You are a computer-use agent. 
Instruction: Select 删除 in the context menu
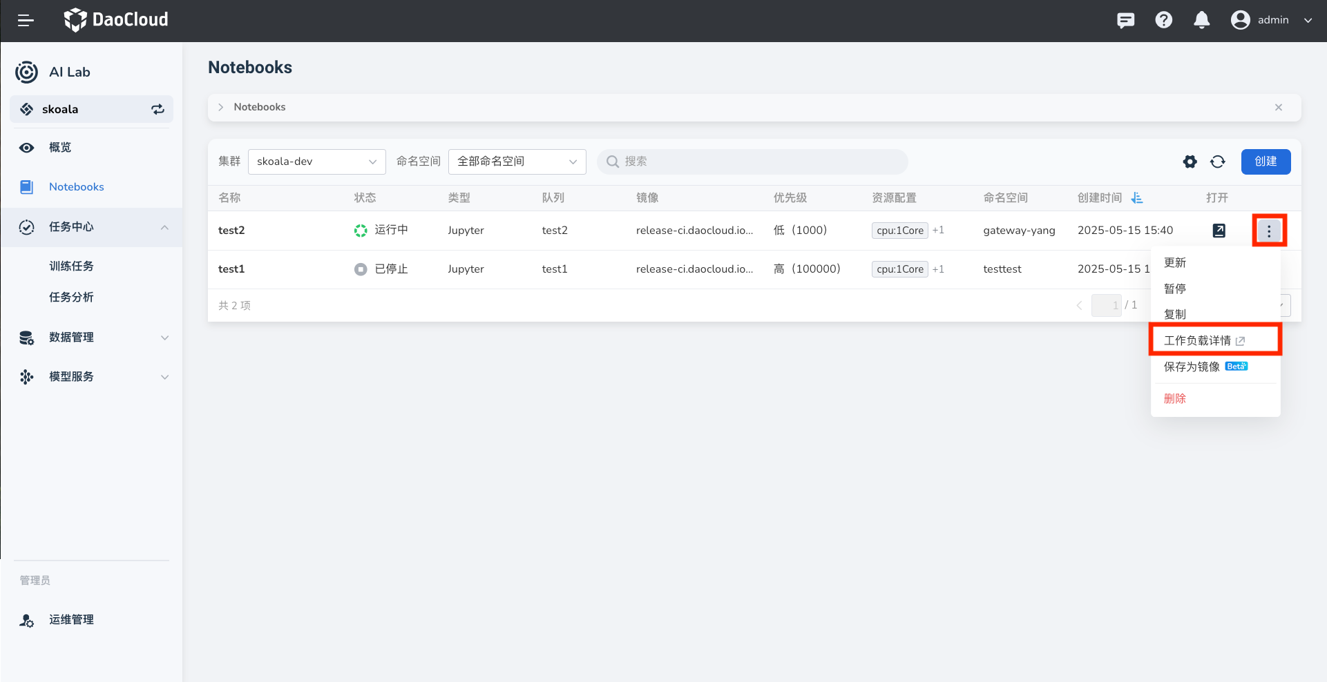click(x=1174, y=398)
